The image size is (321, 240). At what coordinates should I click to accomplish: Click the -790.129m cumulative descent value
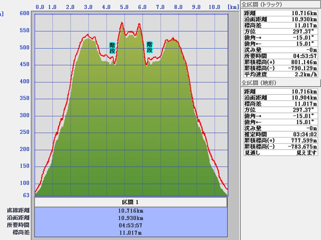pyautogui.click(x=301, y=68)
